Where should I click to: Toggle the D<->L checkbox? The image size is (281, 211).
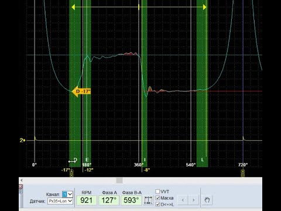157,205
